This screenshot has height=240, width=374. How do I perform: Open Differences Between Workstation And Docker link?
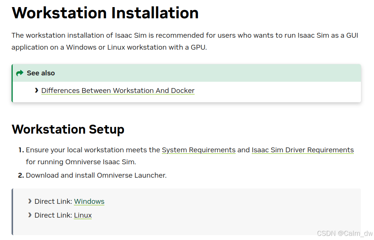click(x=118, y=91)
